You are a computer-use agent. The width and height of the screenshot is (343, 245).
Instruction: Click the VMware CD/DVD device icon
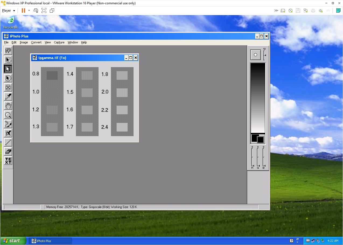click(x=290, y=11)
